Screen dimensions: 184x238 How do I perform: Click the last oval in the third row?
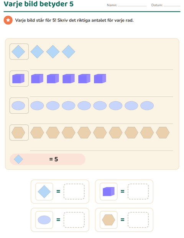coord(147,106)
